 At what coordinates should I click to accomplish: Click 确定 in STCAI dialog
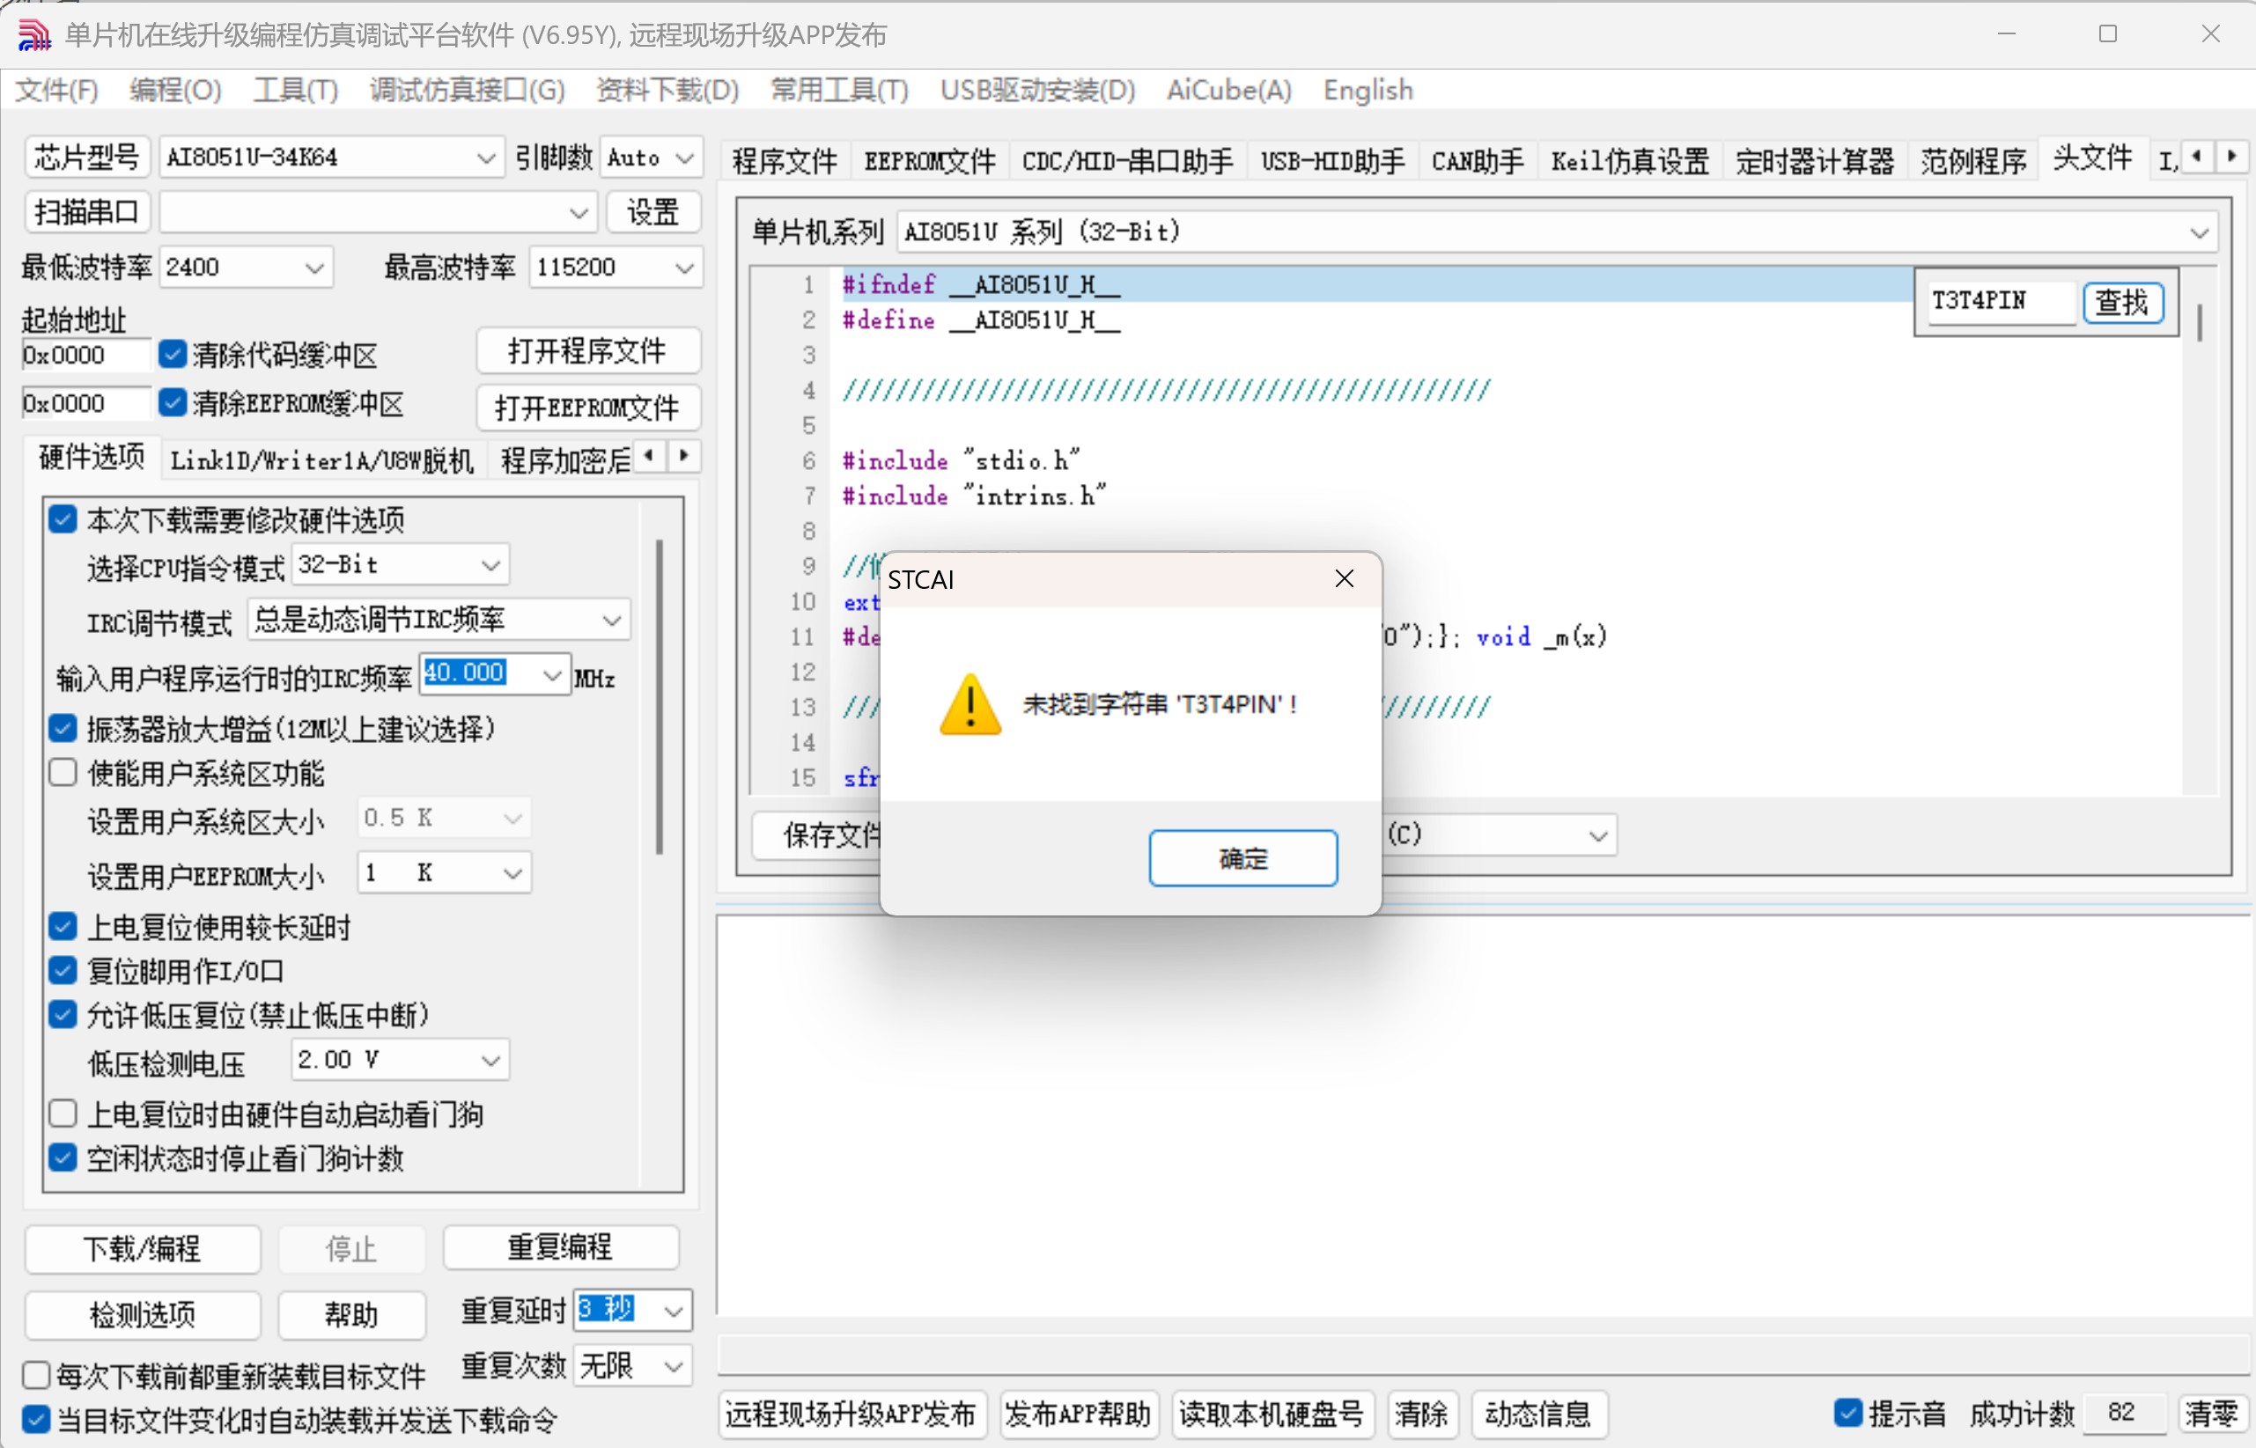pos(1243,857)
